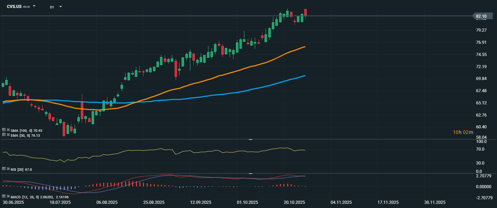The width and height of the screenshot is (497, 208).
Task: Remove the MACD indicator via X icon
Action: (x=8, y=197)
